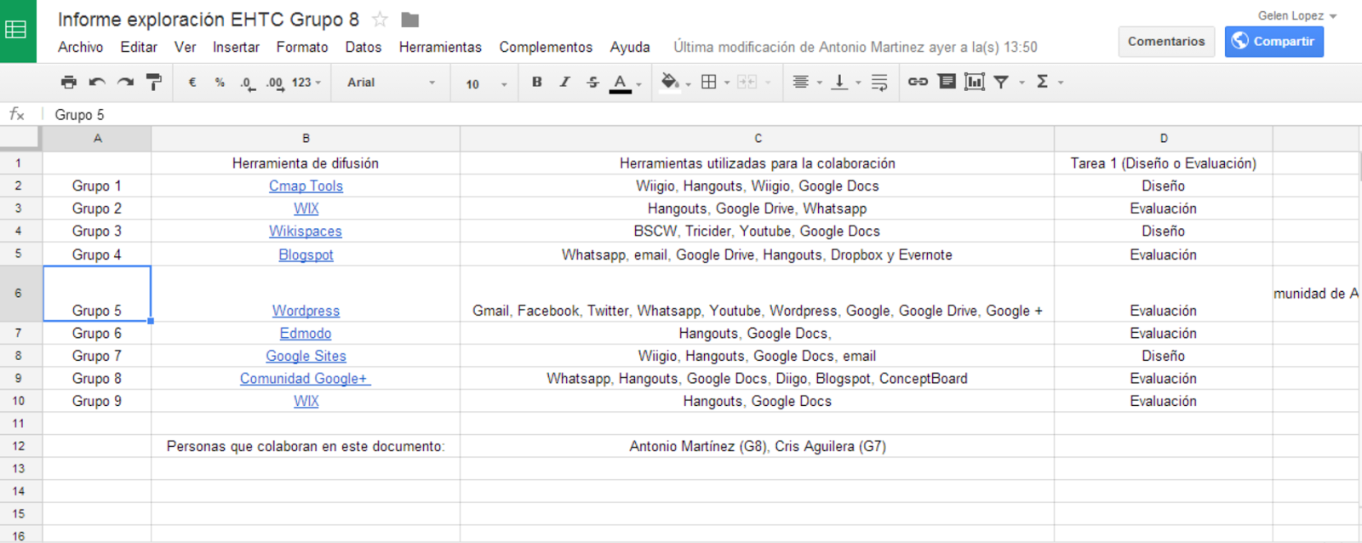This screenshot has width=1362, height=543.
Task: Select cell Hangouts, Google Drive, Whatsapp
Action: point(758,209)
